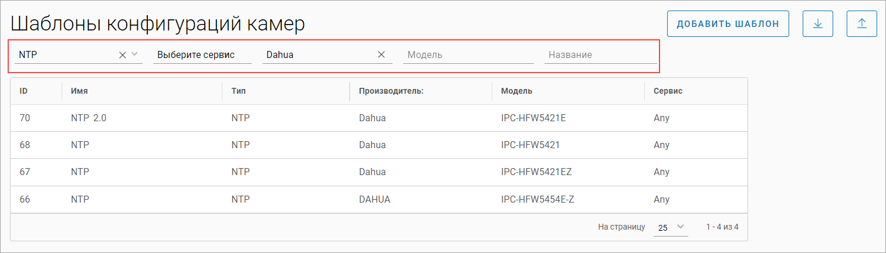This screenshot has width=886, height=253.
Task: Sort by the "Тип" column header
Action: (x=238, y=91)
